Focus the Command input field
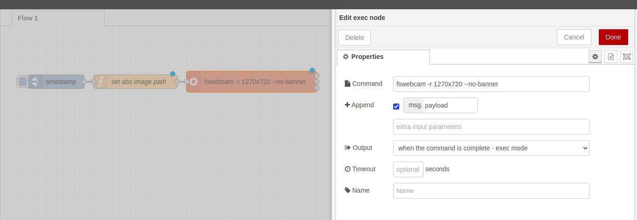Screen dimensions: 637x220 pyautogui.click(x=491, y=84)
